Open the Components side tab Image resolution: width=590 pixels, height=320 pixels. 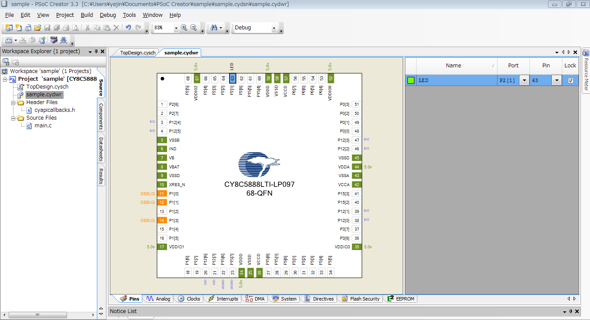[101, 116]
